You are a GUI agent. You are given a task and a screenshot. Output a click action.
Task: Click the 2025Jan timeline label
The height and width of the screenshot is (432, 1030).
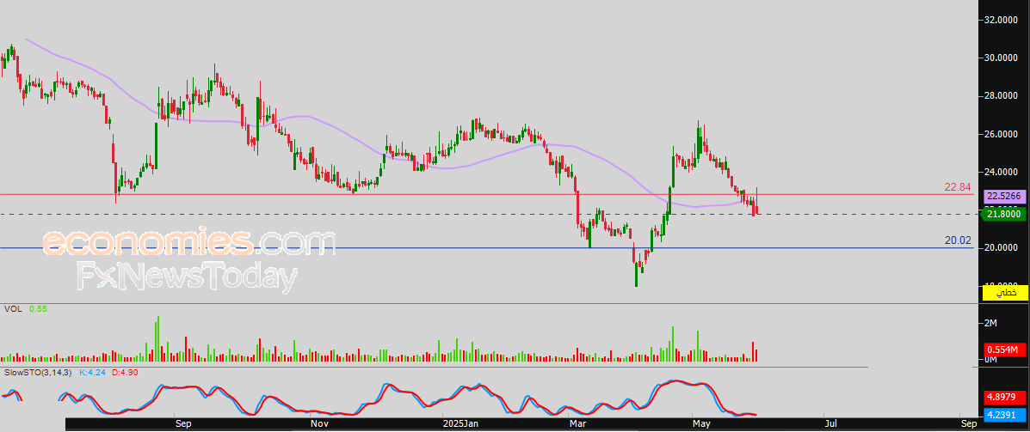pos(459,425)
